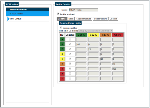The width and height of the screenshot is (150, 108).
Task: Click the CS1 % field showing 100 for NBI 8
Action: (81, 44)
